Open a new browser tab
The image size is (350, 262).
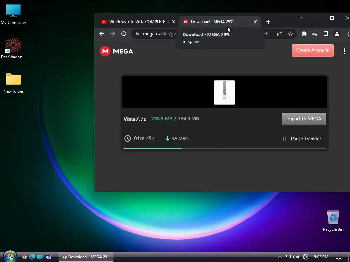(268, 22)
